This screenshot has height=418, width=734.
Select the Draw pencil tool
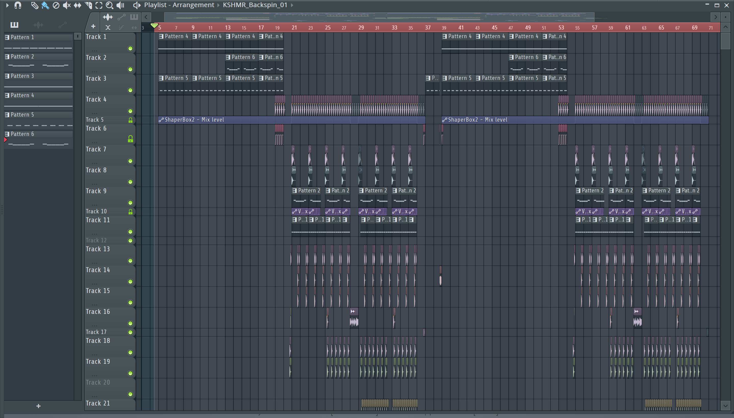34,5
